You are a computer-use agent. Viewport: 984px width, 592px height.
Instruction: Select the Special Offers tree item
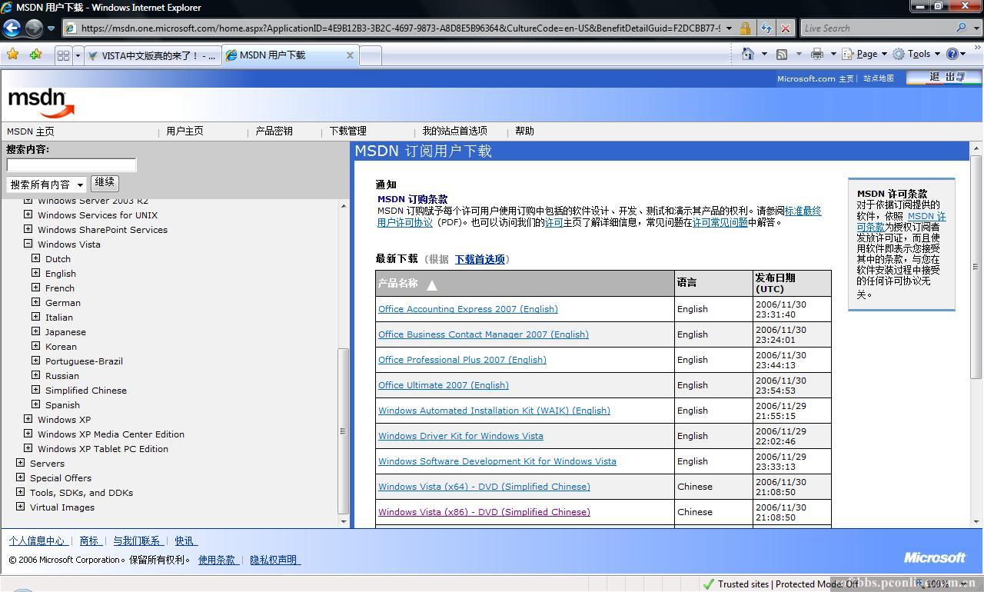tap(61, 478)
